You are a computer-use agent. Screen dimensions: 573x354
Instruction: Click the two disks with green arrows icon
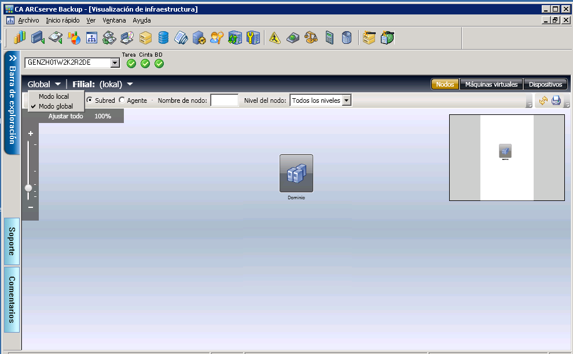coord(109,38)
